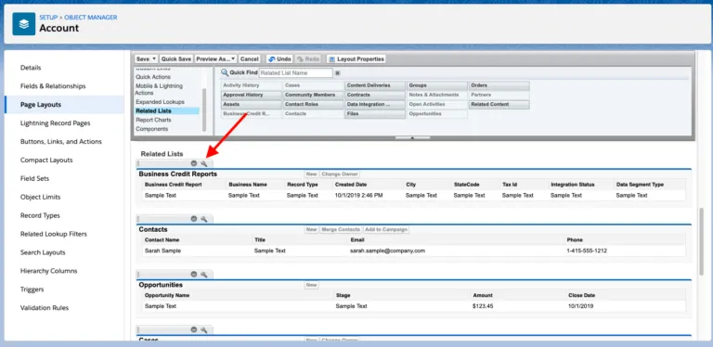Select Report Charts palette category
Image resolution: width=713 pixels, height=347 pixels.
(153, 120)
